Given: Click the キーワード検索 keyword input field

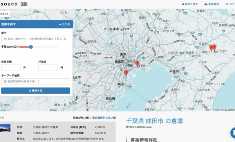Looking at the screenshot, I should (36, 81).
